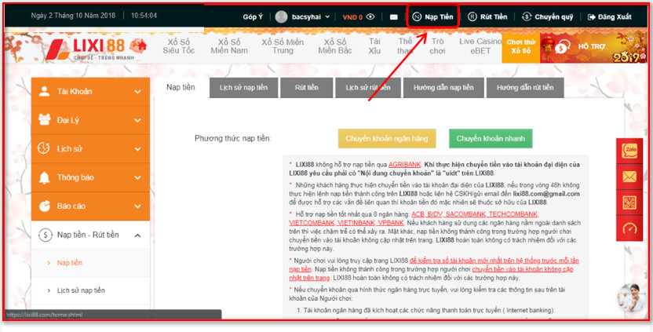Click Đăng Xuất to log out
Screen dimensions: 653x332
click(x=609, y=17)
